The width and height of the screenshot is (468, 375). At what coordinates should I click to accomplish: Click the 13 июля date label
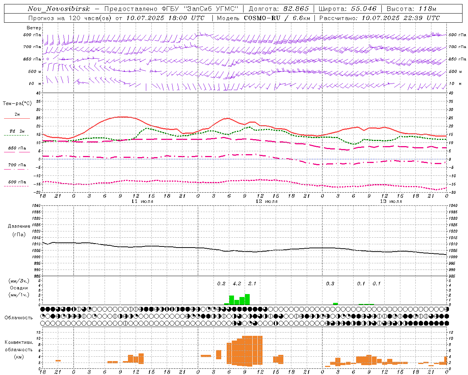coord(391,201)
